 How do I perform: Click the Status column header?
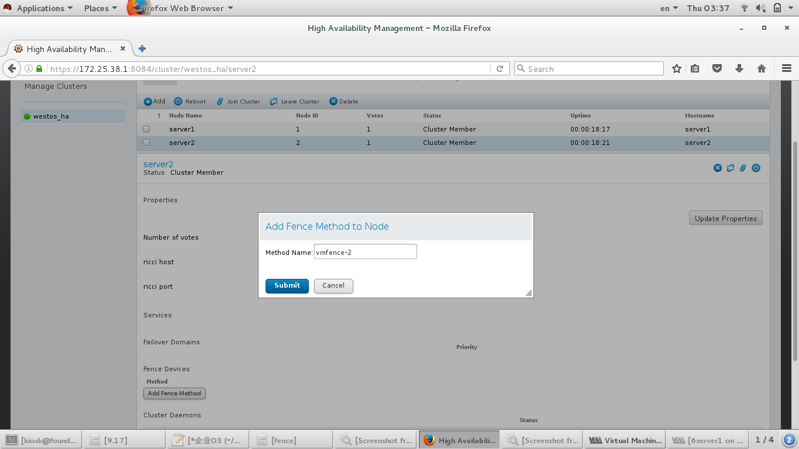click(x=432, y=116)
